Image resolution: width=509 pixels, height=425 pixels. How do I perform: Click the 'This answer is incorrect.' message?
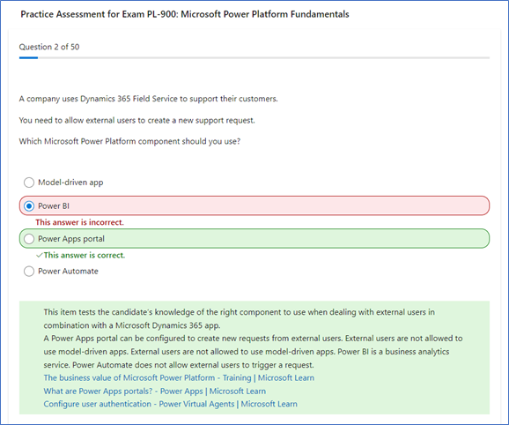pos(79,222)
